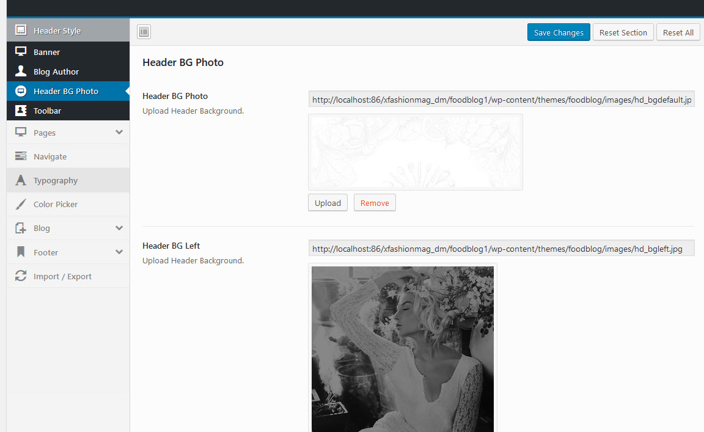The height and width of the screenshot is (432, 704).
Task: Click the Reset Section button
Action: (x=623, y=32)
